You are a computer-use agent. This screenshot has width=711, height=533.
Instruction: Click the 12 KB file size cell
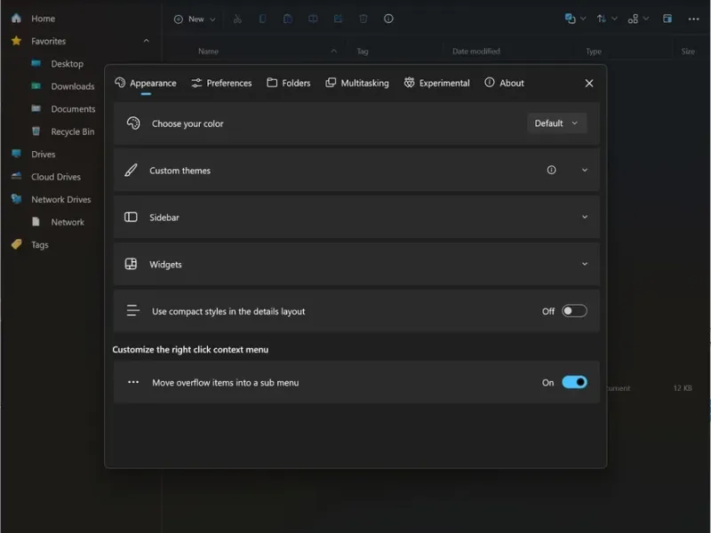(x=683, y=388)
